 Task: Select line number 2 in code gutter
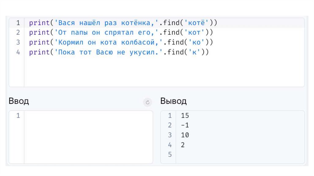coord(18,33)
